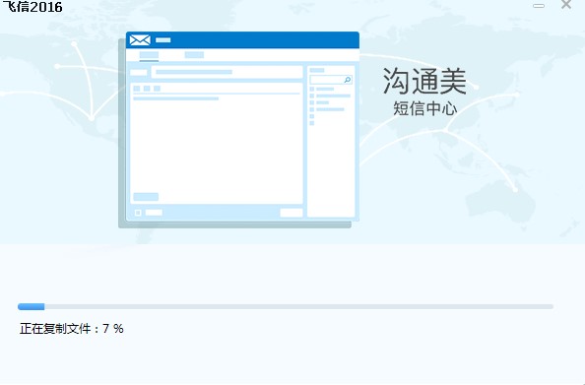The image size is (585, 385).
Task: Minimize the 飞信2016 installer window
Action: (539, 6)
